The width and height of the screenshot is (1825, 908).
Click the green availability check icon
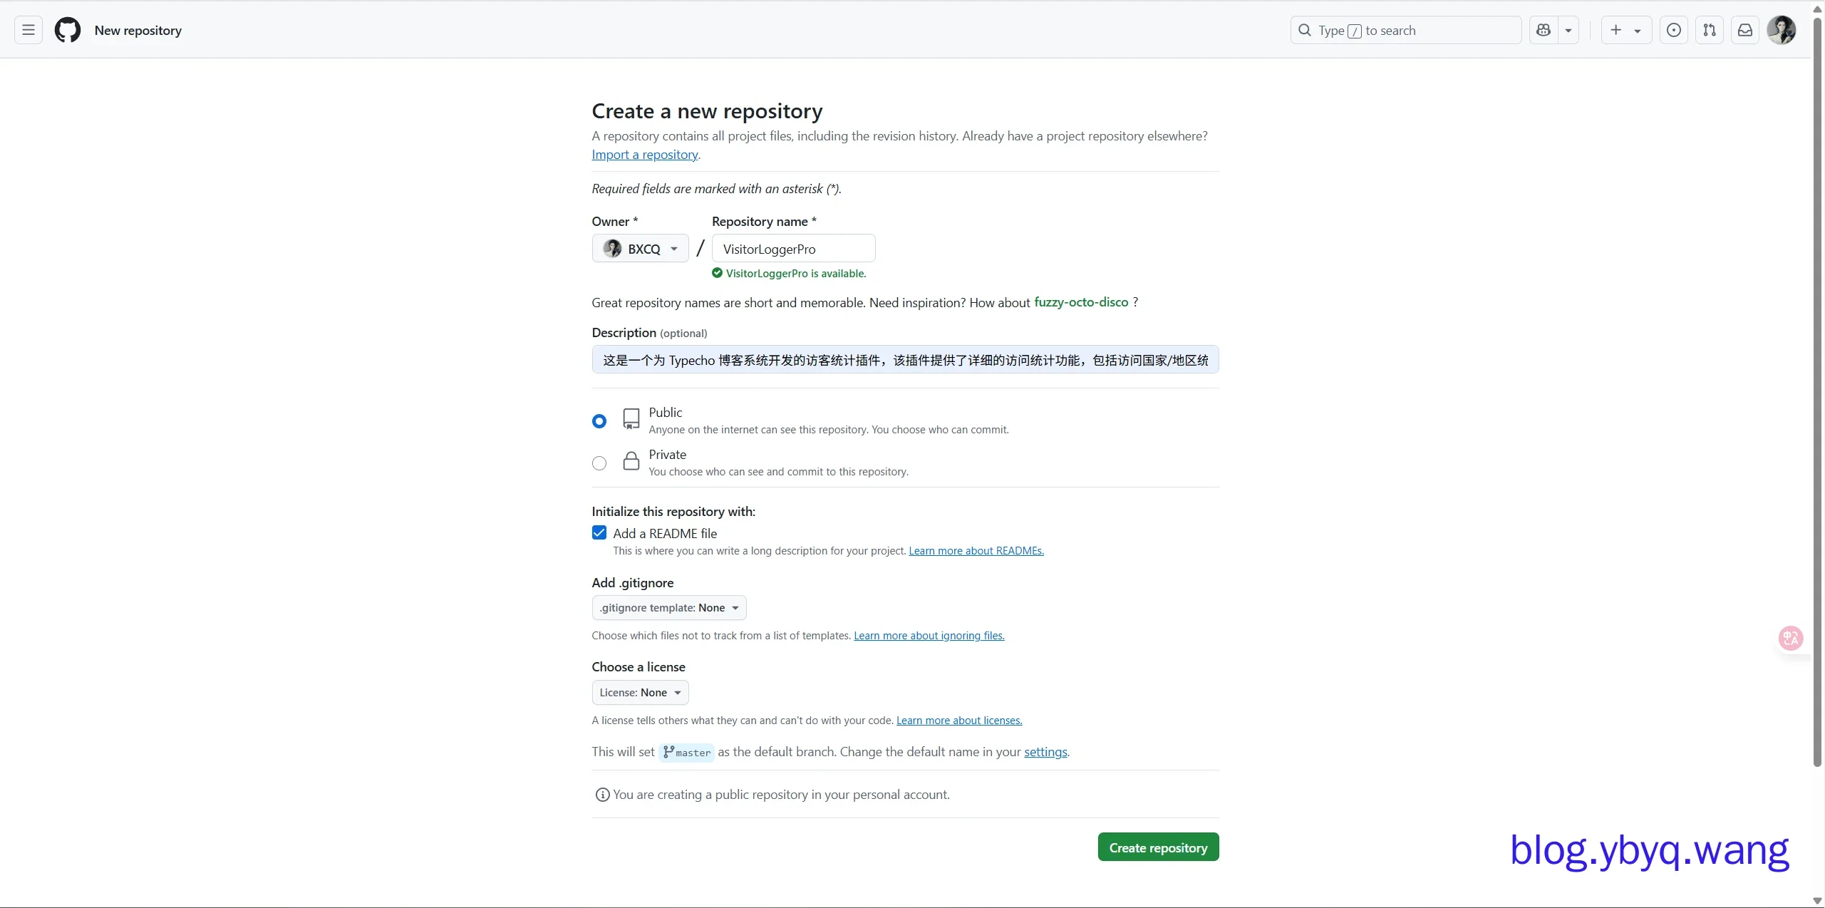point(717,273)
